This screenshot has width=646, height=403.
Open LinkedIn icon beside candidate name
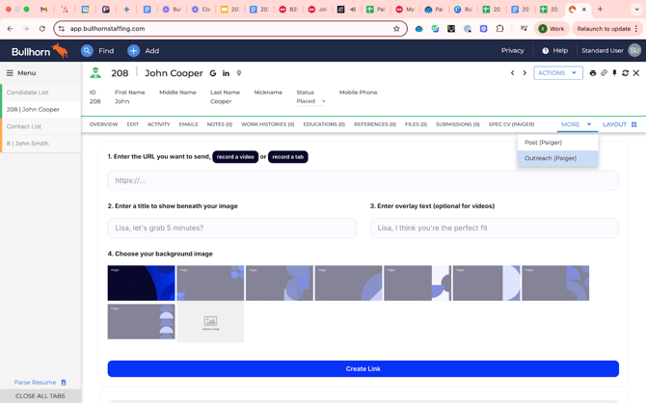click(x=227, y=73)
